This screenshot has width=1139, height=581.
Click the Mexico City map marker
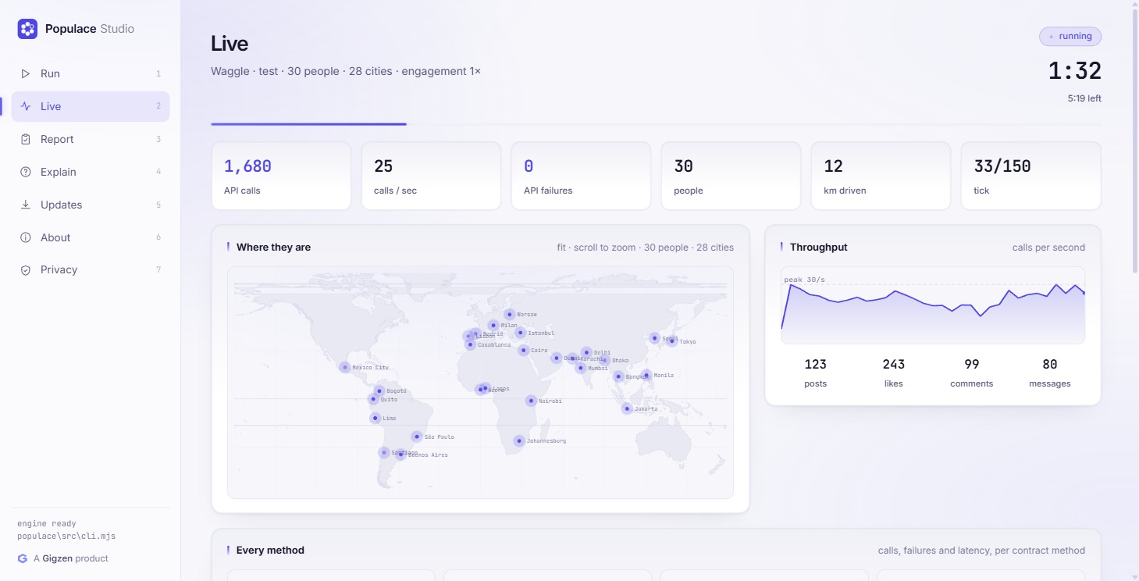344,367
